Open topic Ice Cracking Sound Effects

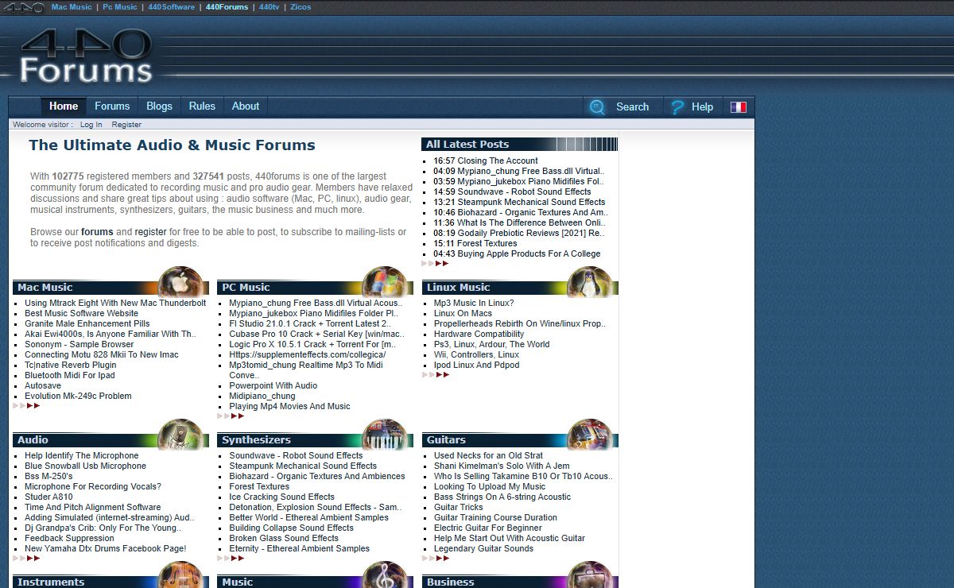282,497
